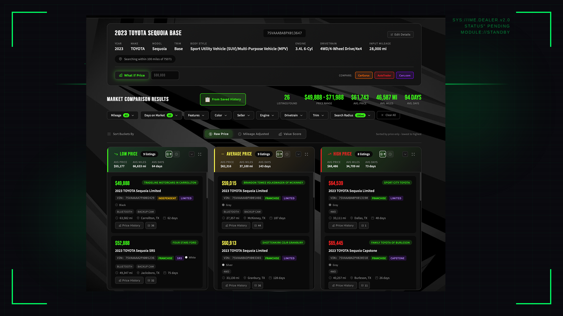The height and width of the screenshot is (316, 563).
Task: Open the photo count icon showing 36 on $49,888 listing
Action: tap(151, 225)
